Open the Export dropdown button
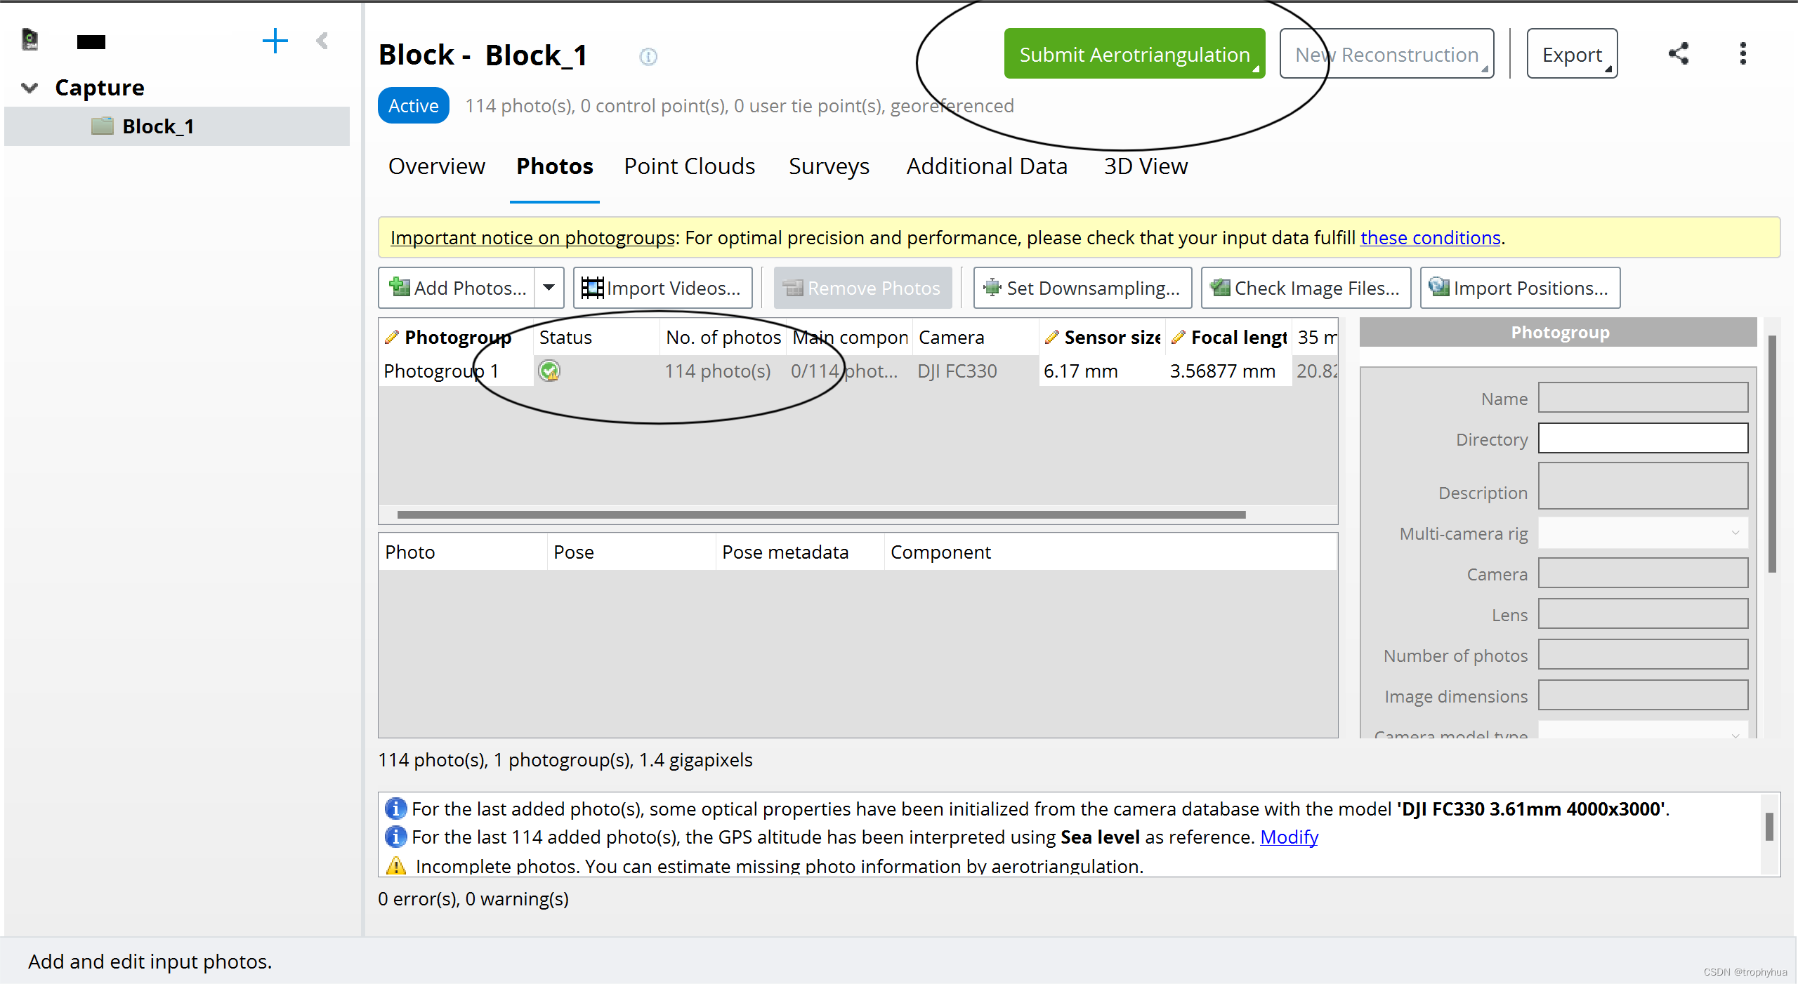The image size is (1798, 984). [1572, 54]
